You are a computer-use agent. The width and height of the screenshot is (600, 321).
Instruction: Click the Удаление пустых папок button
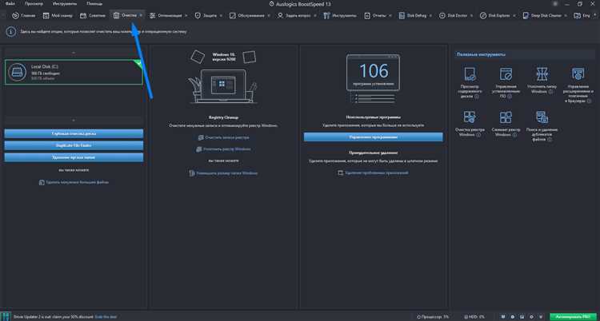(74, 157)
